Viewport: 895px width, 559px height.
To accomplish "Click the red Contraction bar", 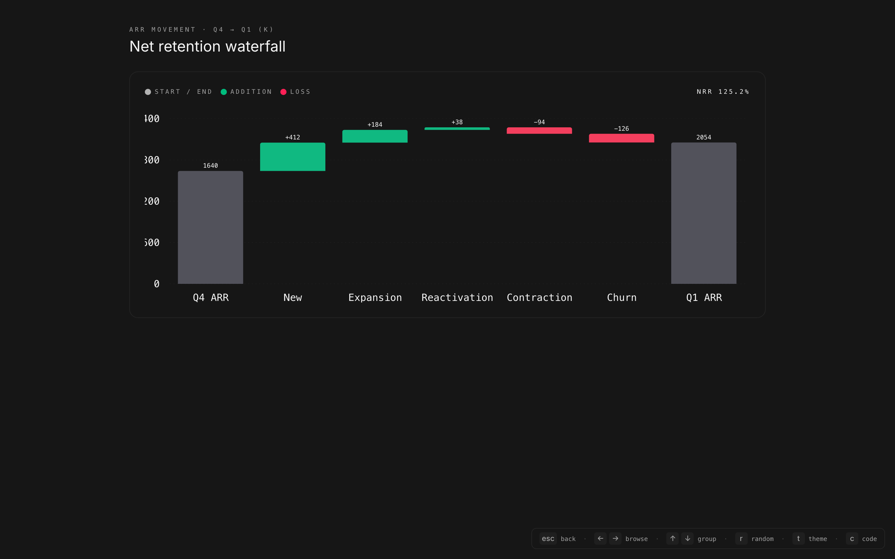I will pos(539,130).
